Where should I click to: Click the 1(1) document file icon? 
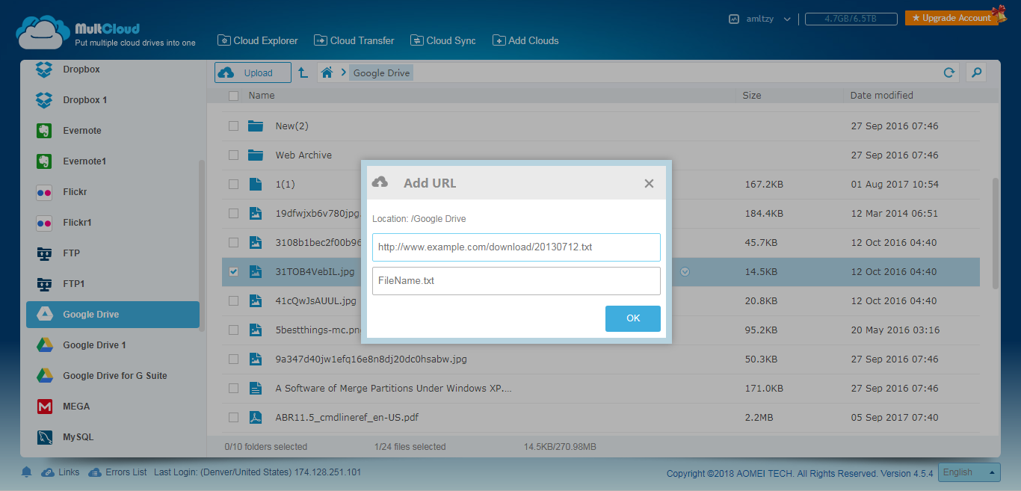tap(256, 184)
